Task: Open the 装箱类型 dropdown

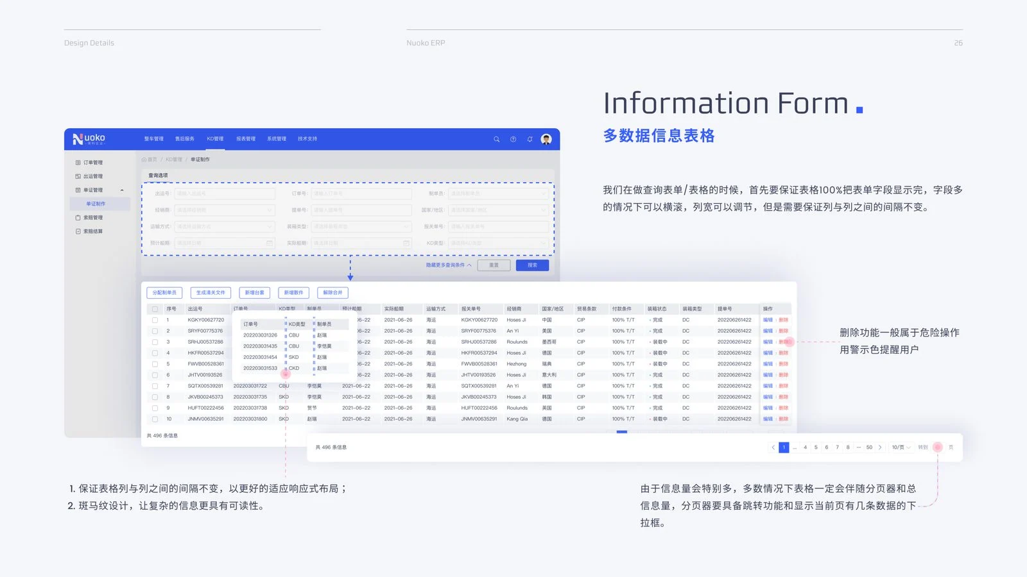Action: [x=361, y=226]
